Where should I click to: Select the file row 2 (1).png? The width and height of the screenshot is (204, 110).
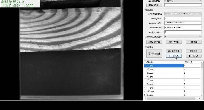pos(172,87)
